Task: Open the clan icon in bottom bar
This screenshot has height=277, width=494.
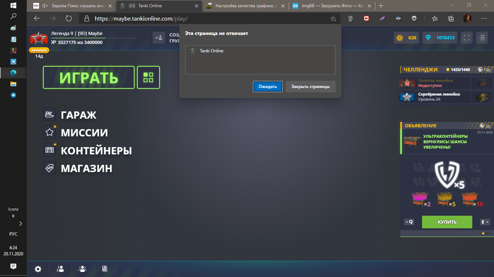Action: pyautogui.click(x=82, y=269)
